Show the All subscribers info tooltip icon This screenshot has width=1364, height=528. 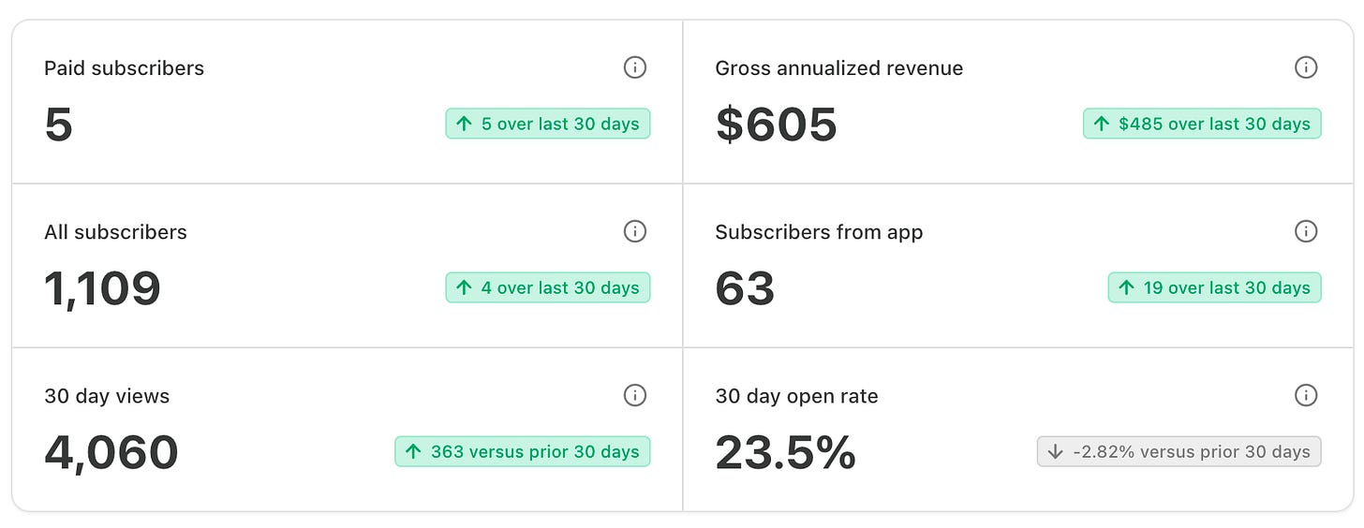635,231
